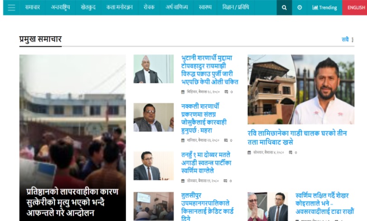This screenshot has width=367, height=221.
Task: Click comment icon under Tanahun article
Action: [x=225, y=181]
